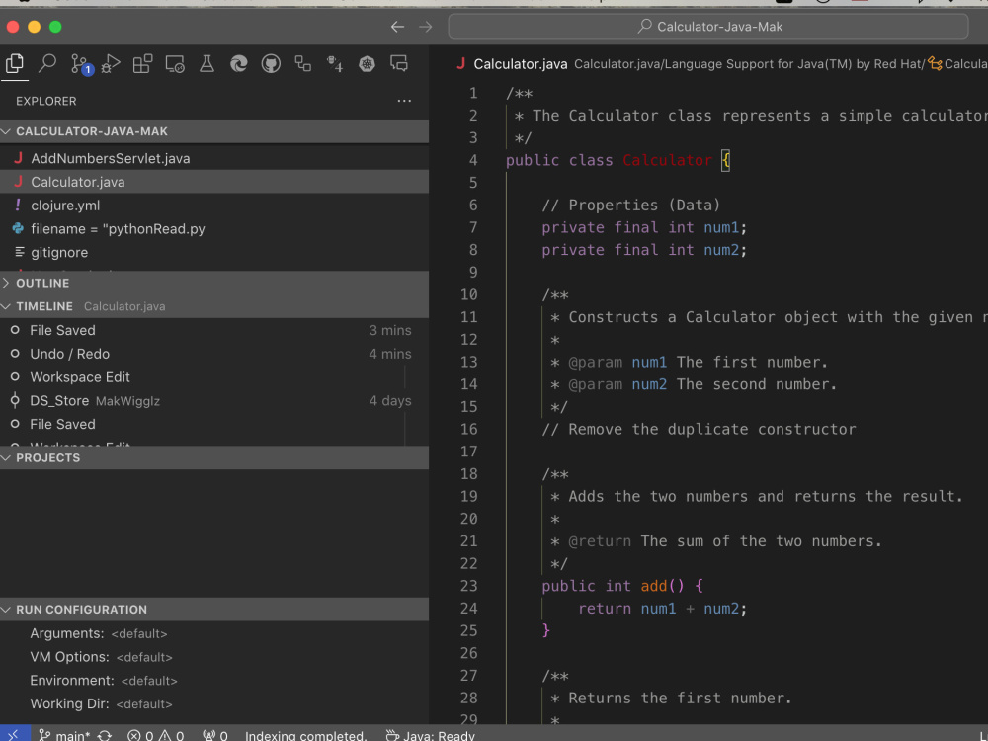Select the first Workspace Edit timeline entry
The height and width of the screenshot is (741, 988).
tap(214, 377)
